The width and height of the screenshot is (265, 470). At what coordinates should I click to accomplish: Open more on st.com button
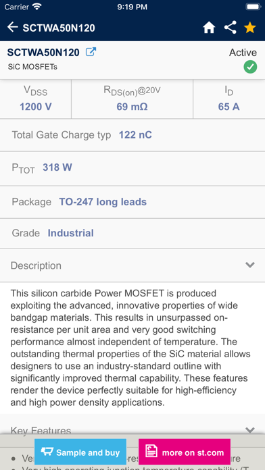coord(185,452)
